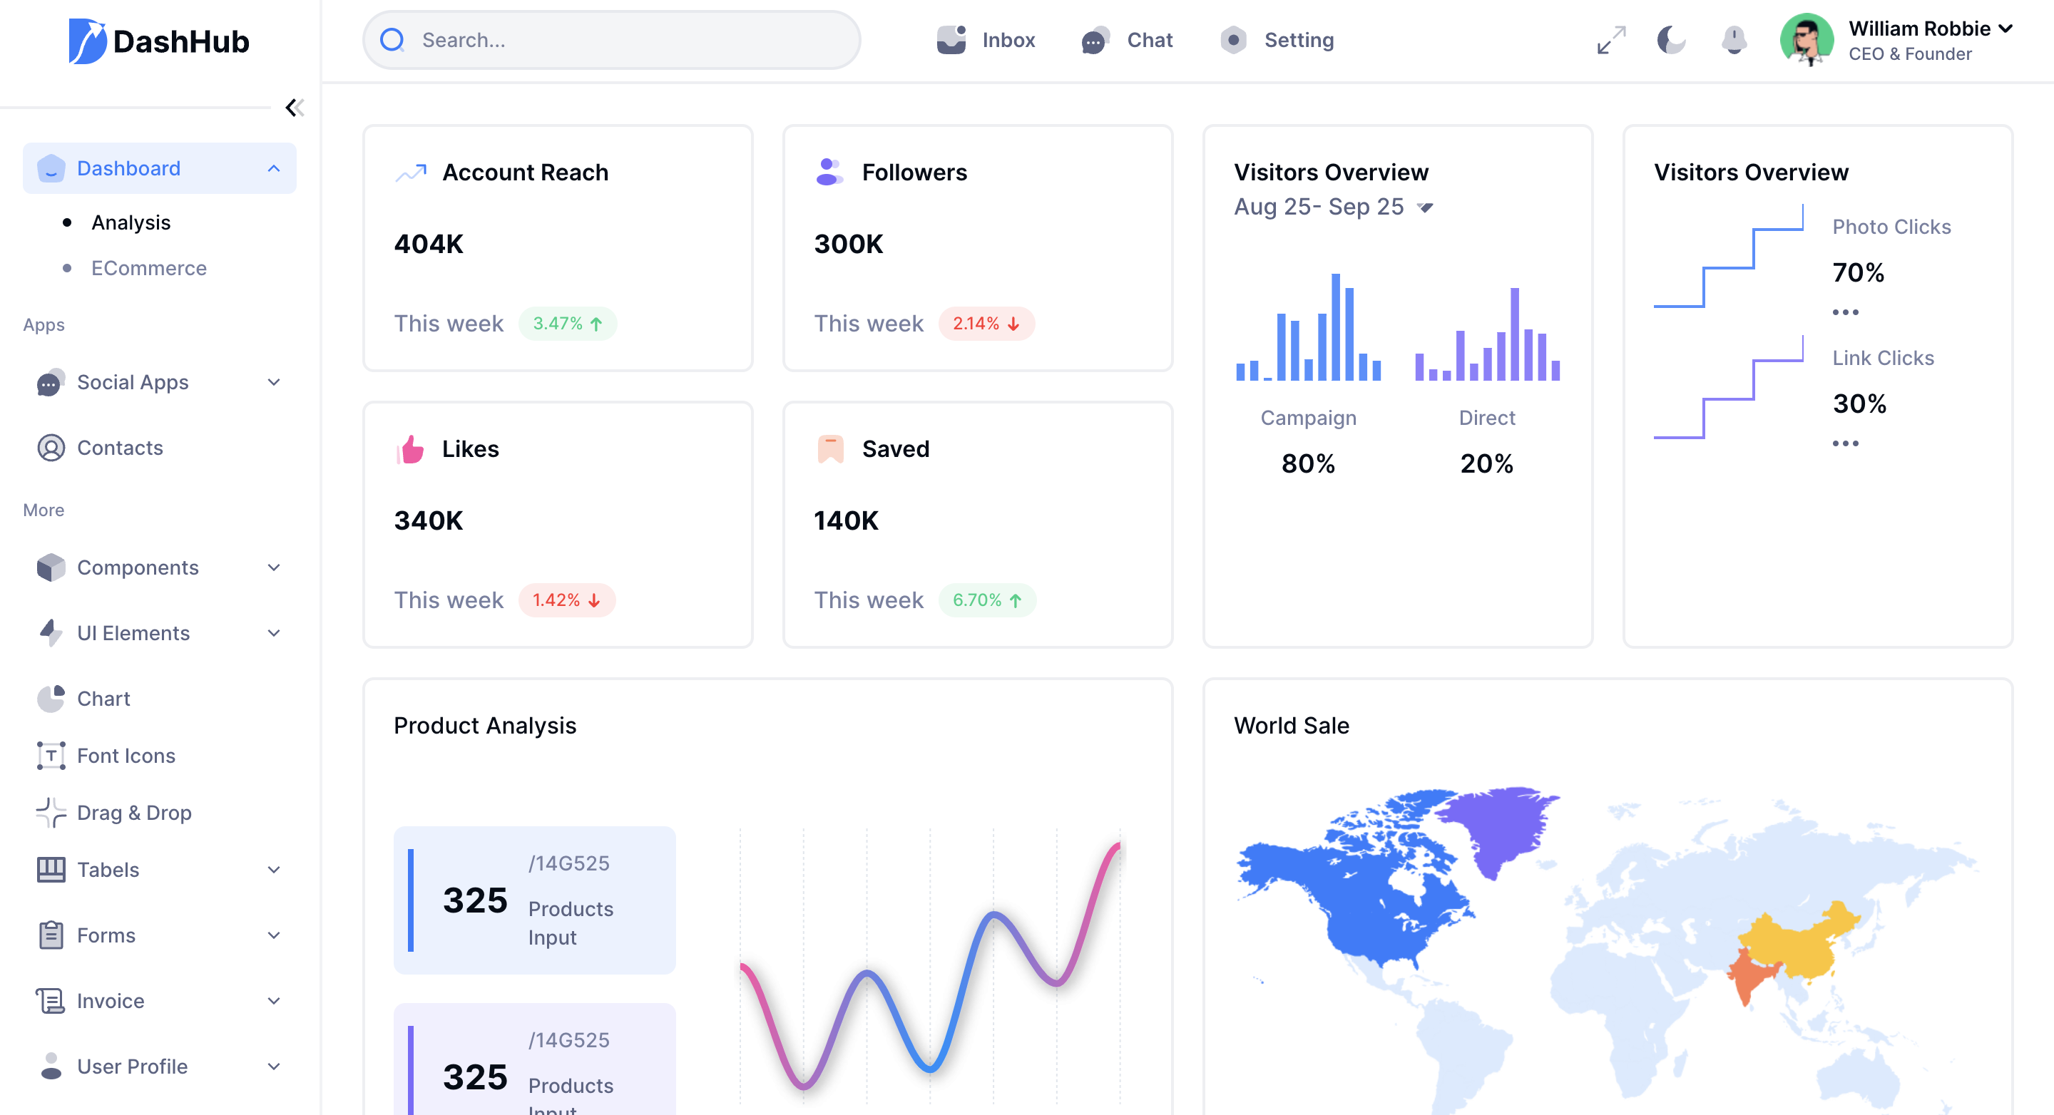Open the Font Icons sidebar entry
The image size is (2054, 1115).
[x=126, y=755]
